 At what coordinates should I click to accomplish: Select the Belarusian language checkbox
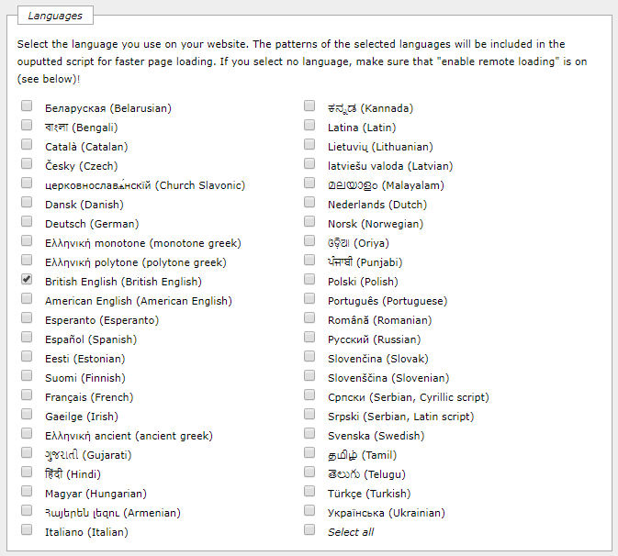point(27,106)
